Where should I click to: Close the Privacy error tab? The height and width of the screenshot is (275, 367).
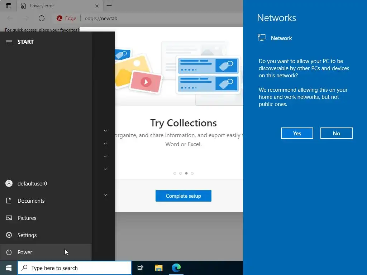pos(97,6)
